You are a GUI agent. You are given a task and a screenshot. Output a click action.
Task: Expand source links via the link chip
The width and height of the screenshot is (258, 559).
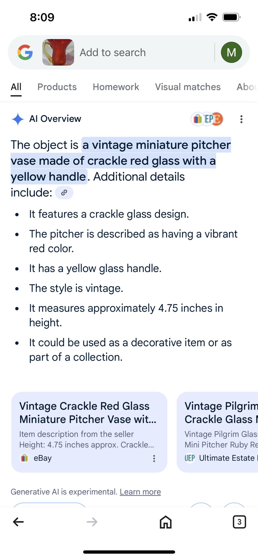[x=64, y=192]
